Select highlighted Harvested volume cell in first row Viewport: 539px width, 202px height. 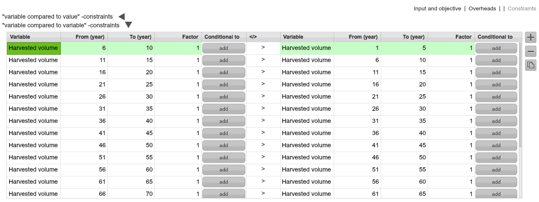click(x=34, y=48)
